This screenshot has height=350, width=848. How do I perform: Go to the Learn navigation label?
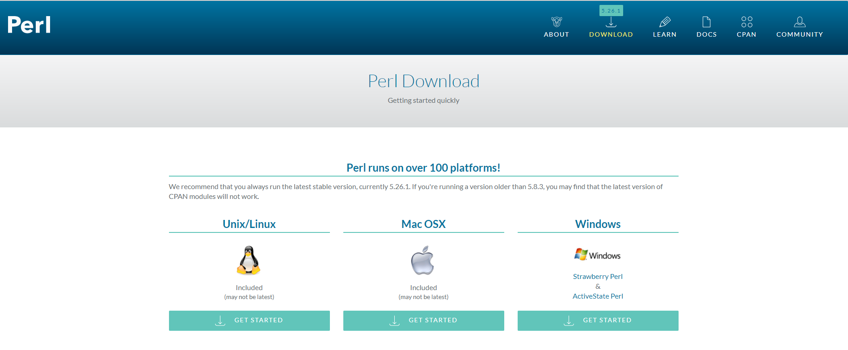pyautogui.click(x=665, y=34)
